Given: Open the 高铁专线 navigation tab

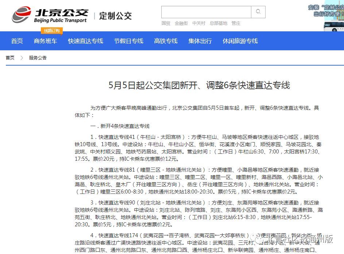Looking at the screenshot, I should click(x=166, y=41).
